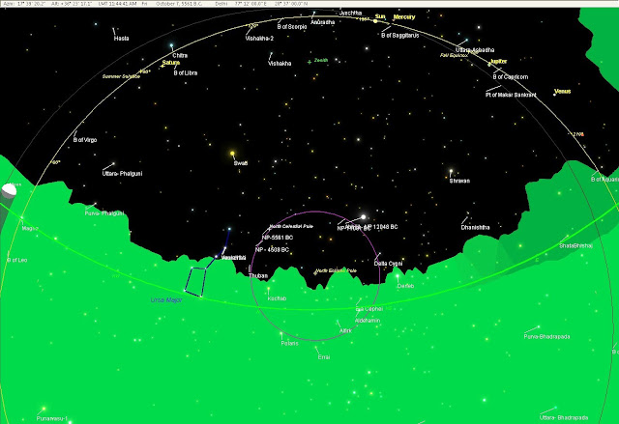The height and width of the screenshot is (424, 619).
Task: Click the Ursa Major bowl outline
Action: click(x=195, y=281)
